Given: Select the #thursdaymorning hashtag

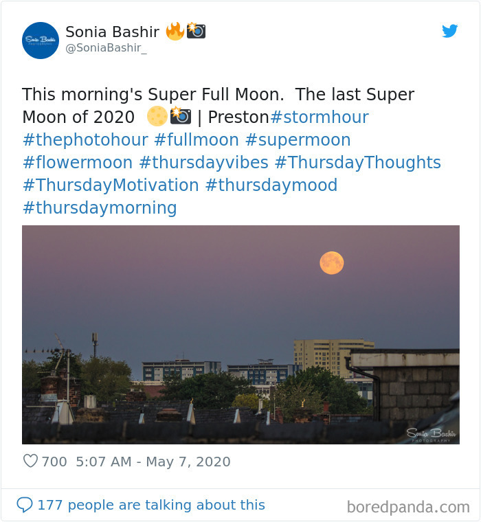Looking at the screenshot, I should [x=100, y=207].
